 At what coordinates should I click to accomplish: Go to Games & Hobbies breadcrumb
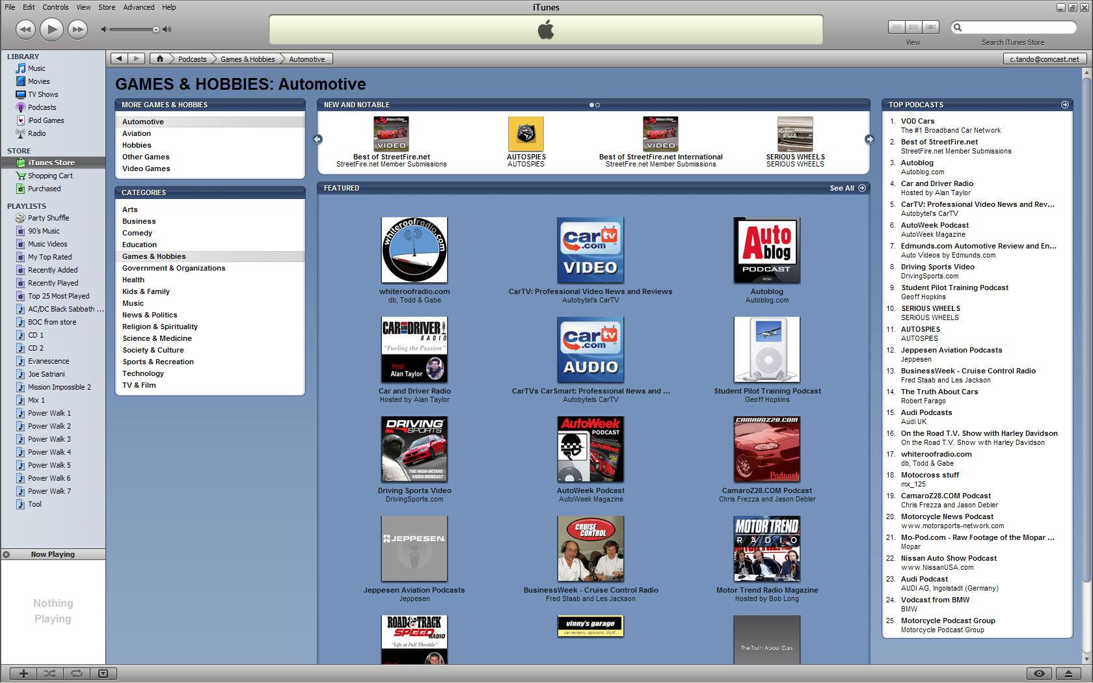click(x=247, y=59)
